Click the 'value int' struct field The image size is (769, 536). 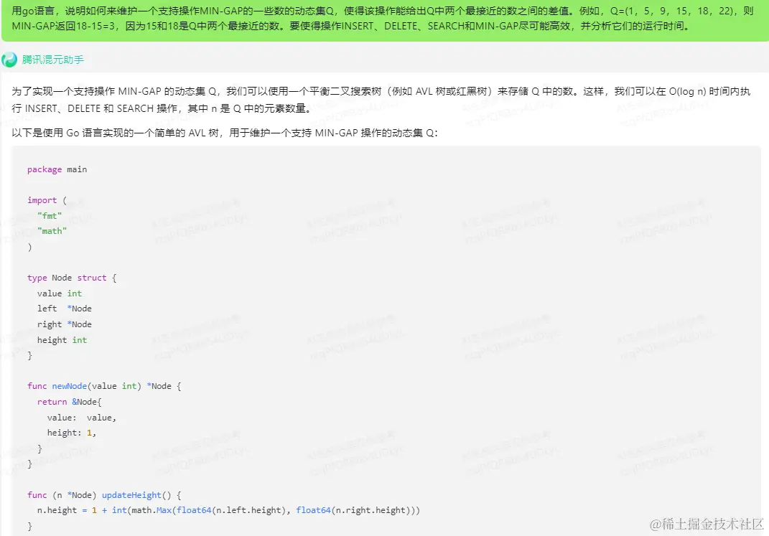(60, 293)
